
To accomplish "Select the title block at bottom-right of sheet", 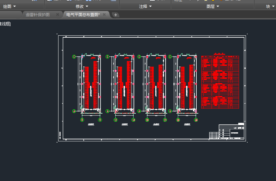I will (x=231, y=131).
